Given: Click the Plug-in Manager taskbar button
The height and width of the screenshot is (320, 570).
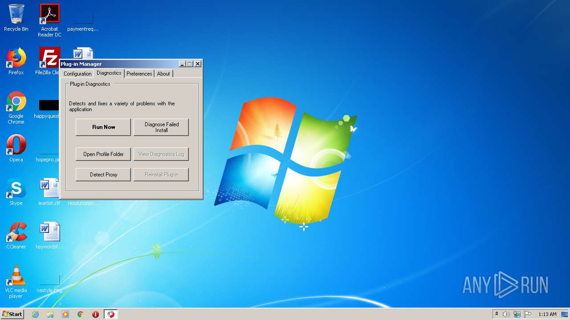Looking at the screenshot, I should pyautogui.click(x=111, y=314).
